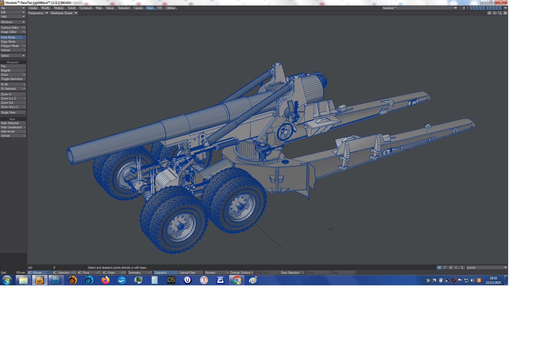
Task: Set action center to AC: Mouse
Action: (39, 273)
